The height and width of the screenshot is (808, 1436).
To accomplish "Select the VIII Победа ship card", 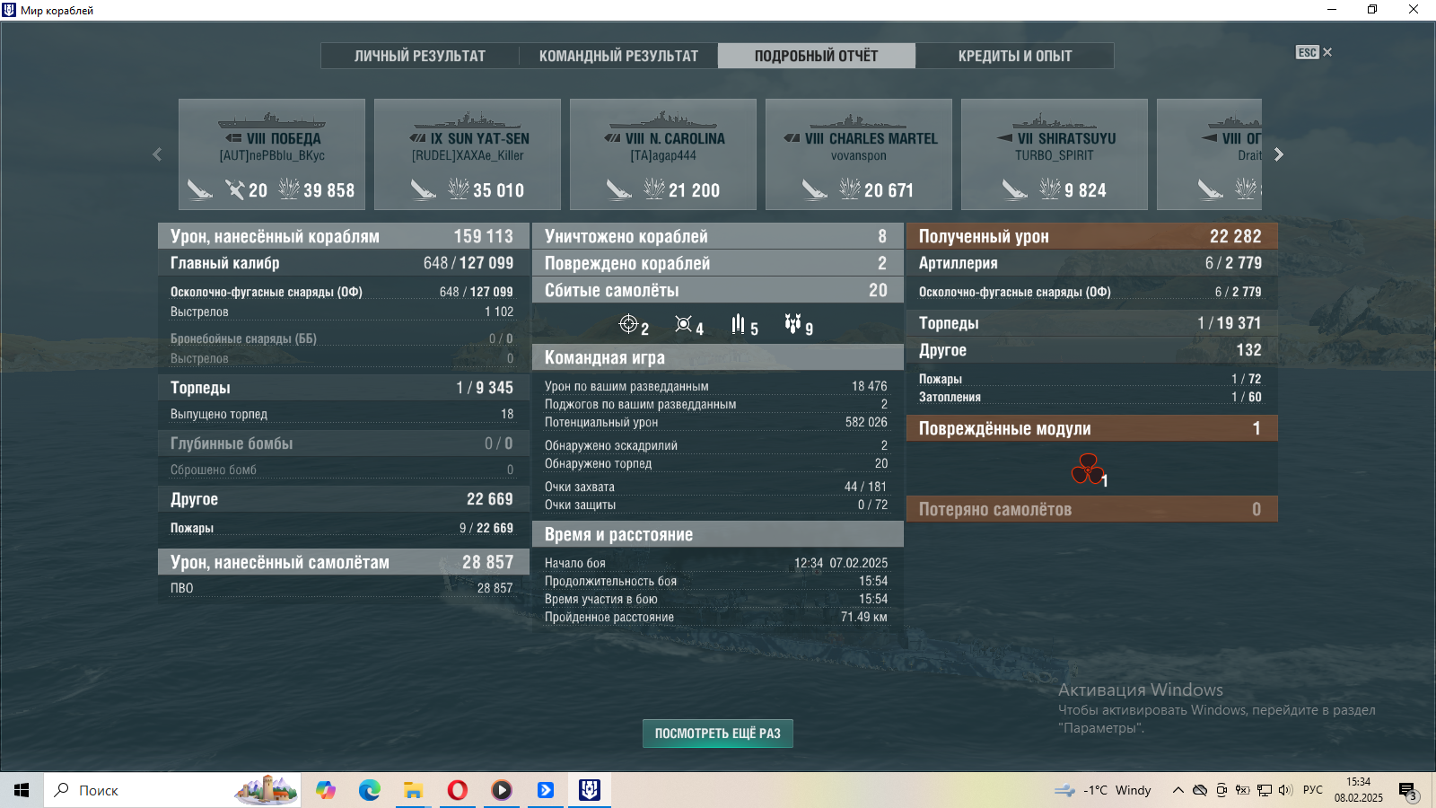I will pos(272,154).
